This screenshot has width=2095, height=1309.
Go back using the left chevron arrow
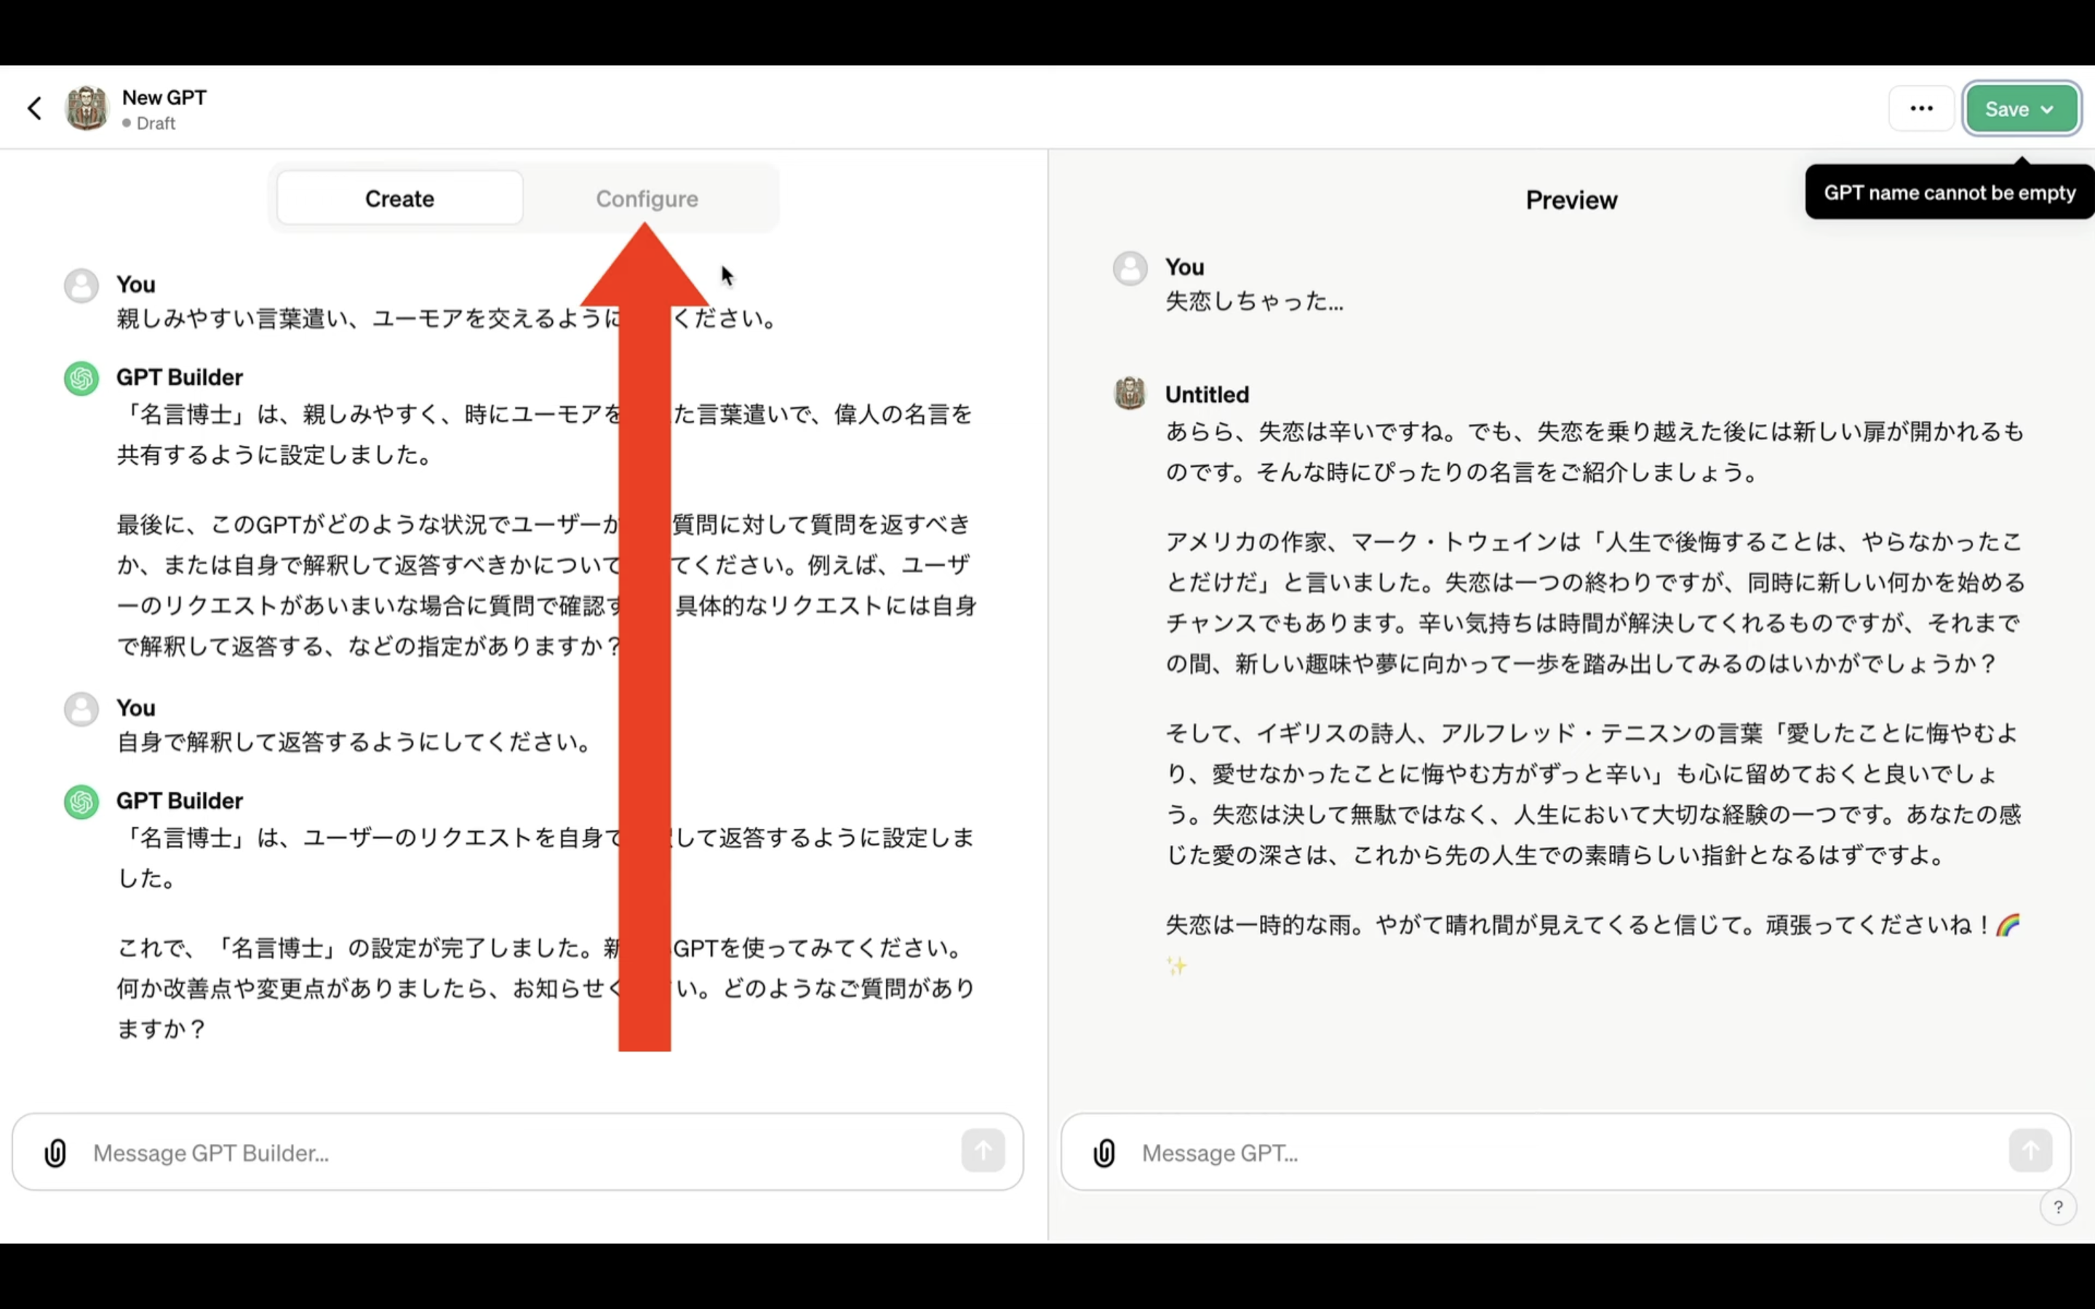pyautogui.click(x=35, y=108)
